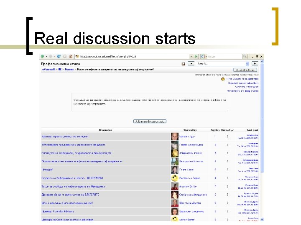Open the address bar history dropdown arrow
301x225 pixels.
coord(191,56)
